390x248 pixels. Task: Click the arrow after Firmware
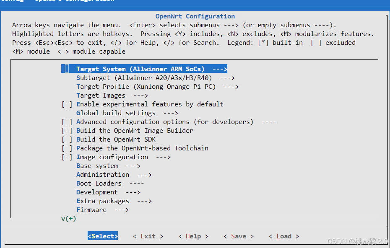(x=122, y=210)
